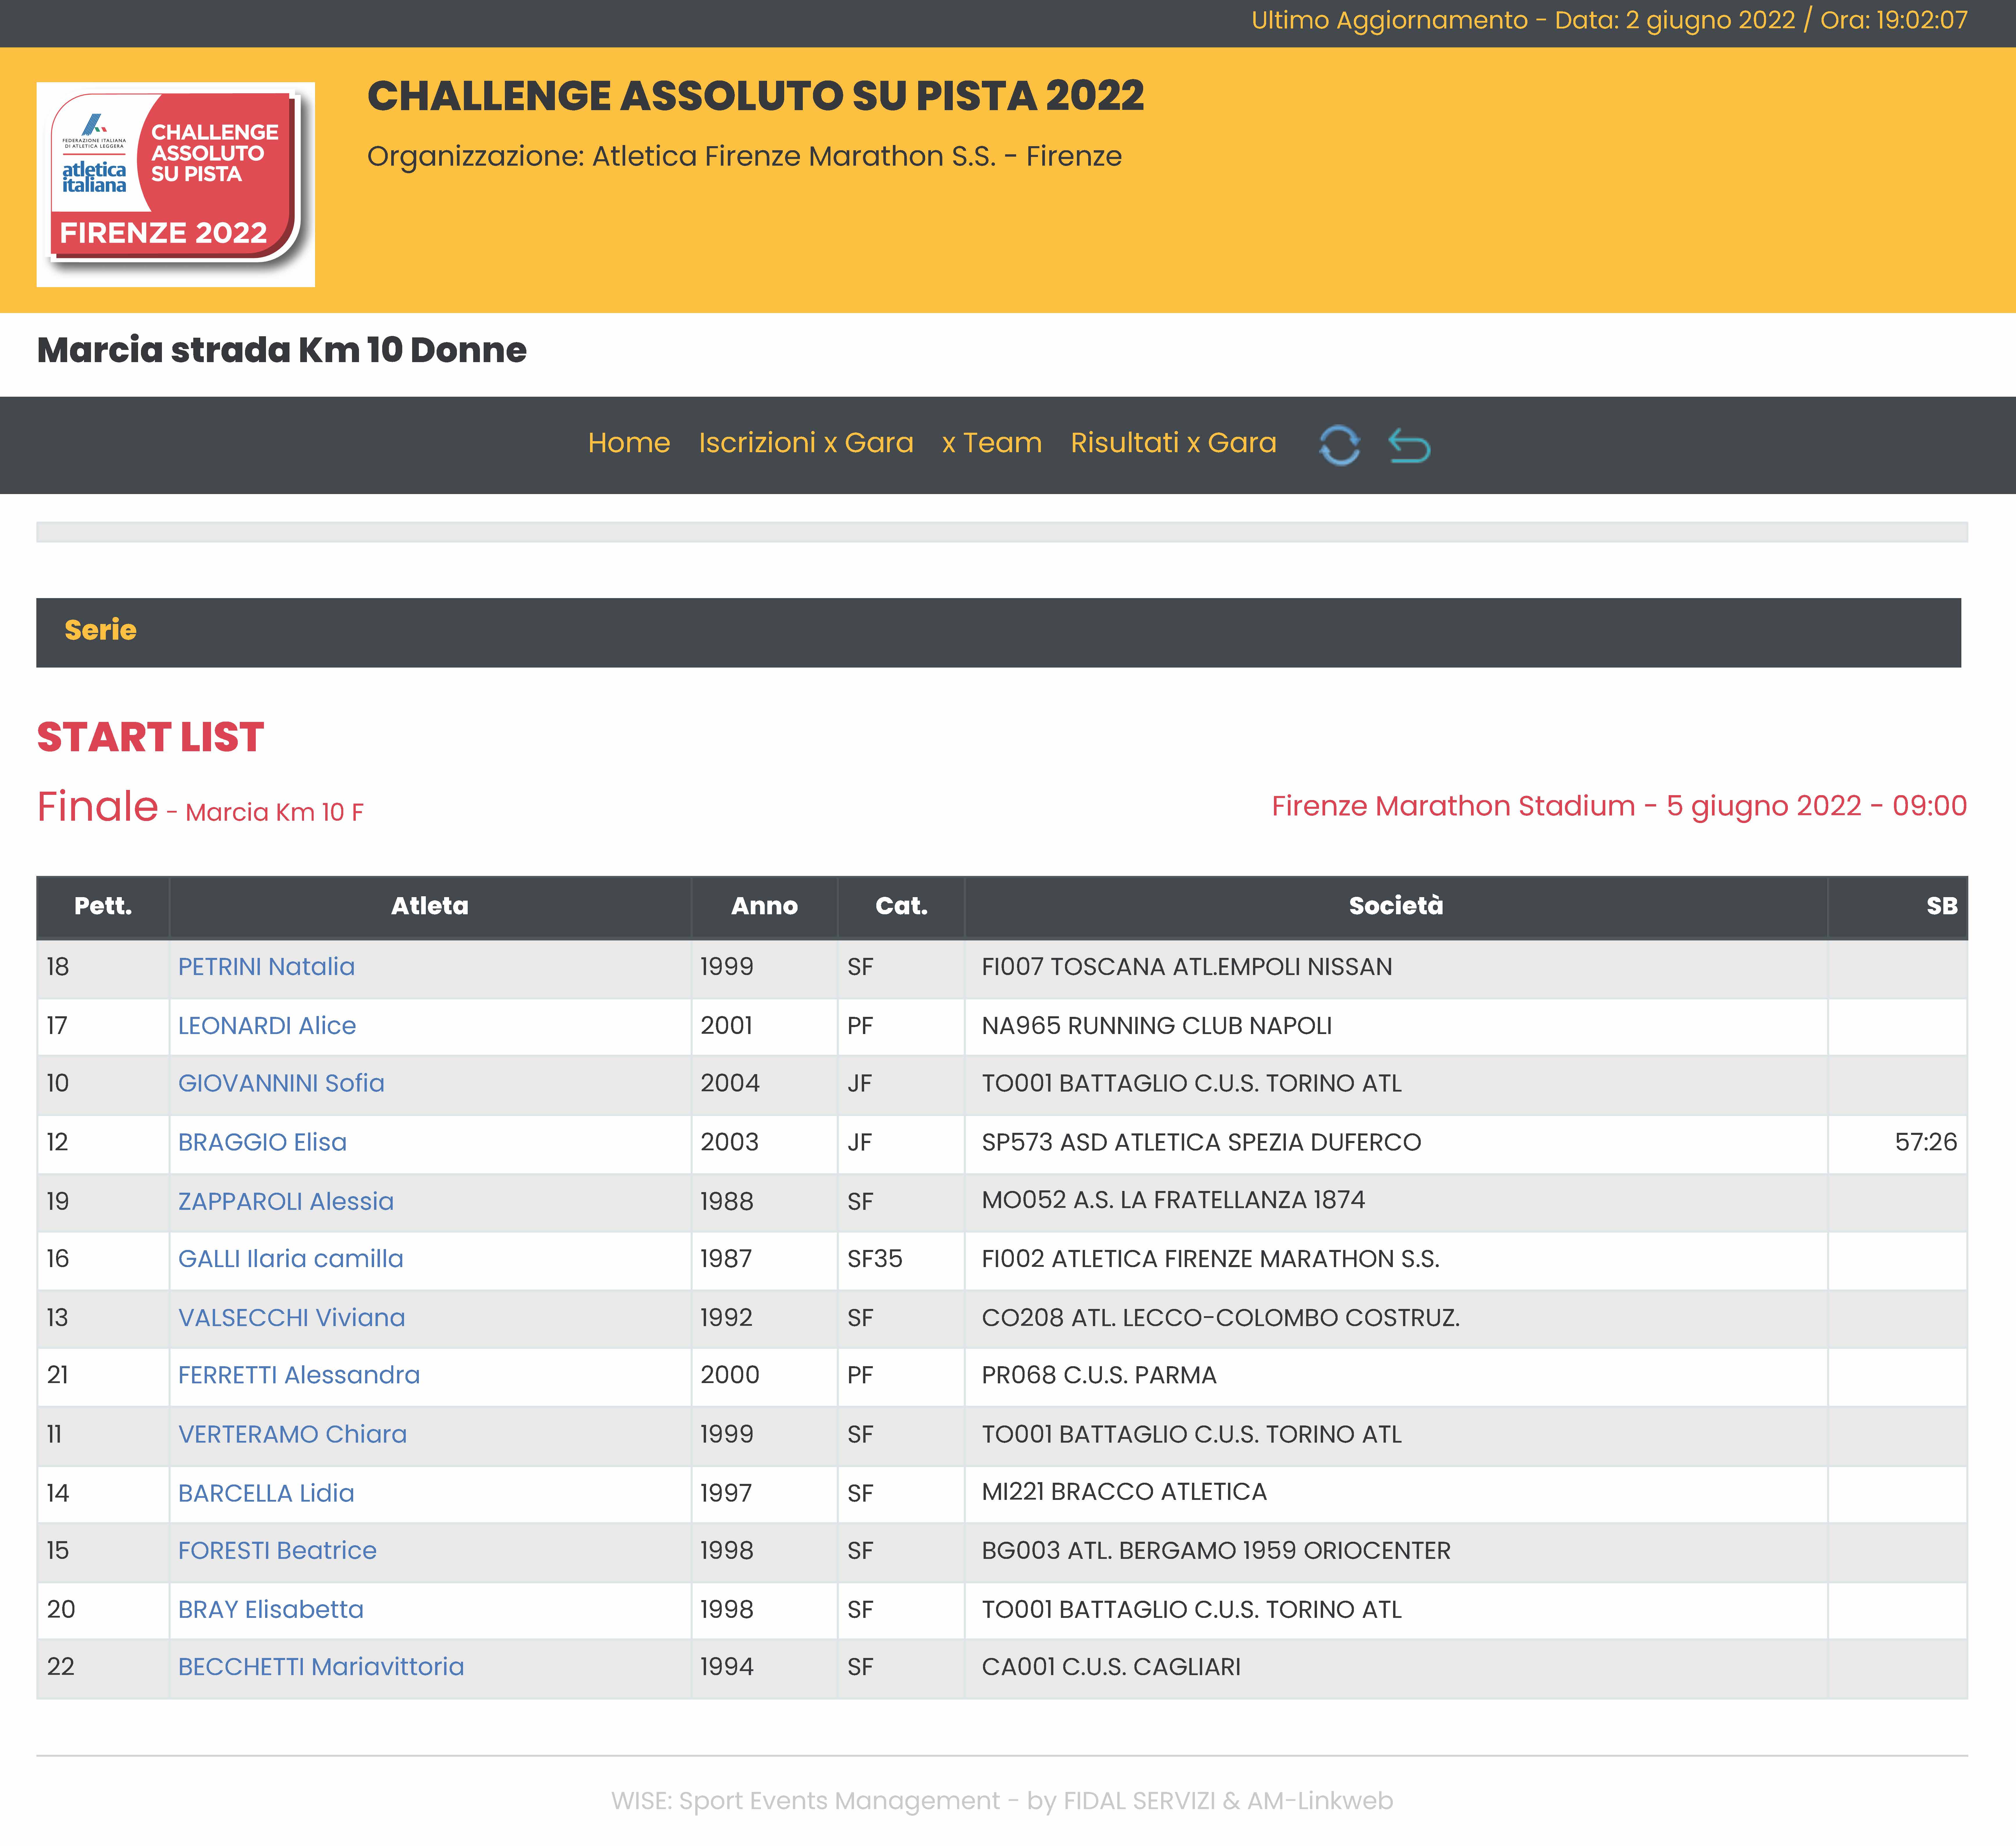The image size is (2016, 1846).
Task: Open athlete LEONARDI Alice link
Action: pos(267,1026)
